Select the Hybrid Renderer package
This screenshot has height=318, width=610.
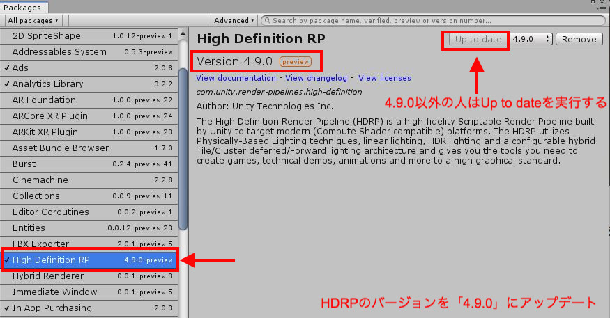89,276
